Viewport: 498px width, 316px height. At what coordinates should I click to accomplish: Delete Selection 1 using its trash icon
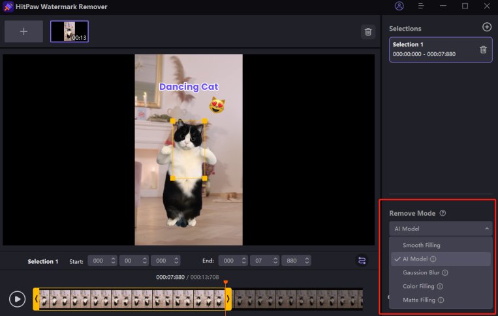(x=483, y=50)
